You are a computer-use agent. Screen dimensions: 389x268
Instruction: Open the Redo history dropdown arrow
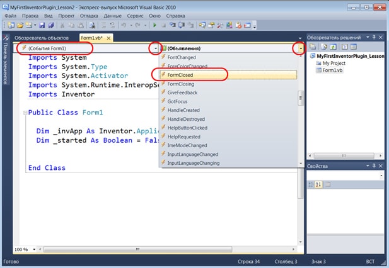coord(145,25)
